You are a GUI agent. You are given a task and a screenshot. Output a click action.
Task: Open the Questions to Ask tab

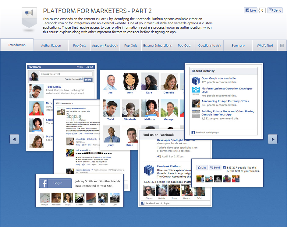pos(209,46)
